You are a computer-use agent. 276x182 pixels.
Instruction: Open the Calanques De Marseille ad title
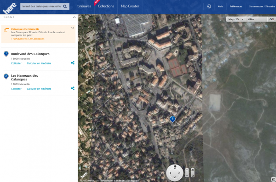pos(25,29)
